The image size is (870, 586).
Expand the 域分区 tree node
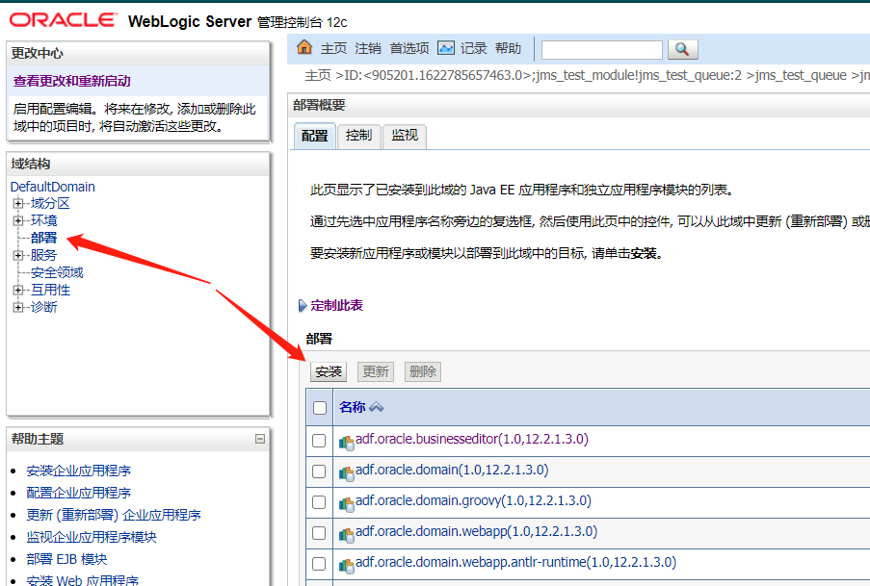tap(18, 203)
